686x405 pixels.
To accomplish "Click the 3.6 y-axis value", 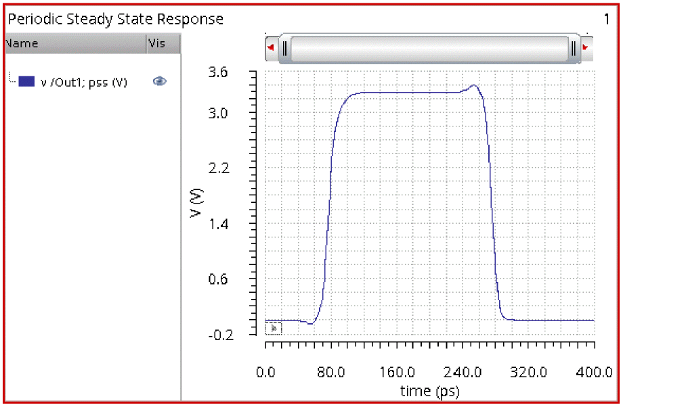I will coord(218,72).
